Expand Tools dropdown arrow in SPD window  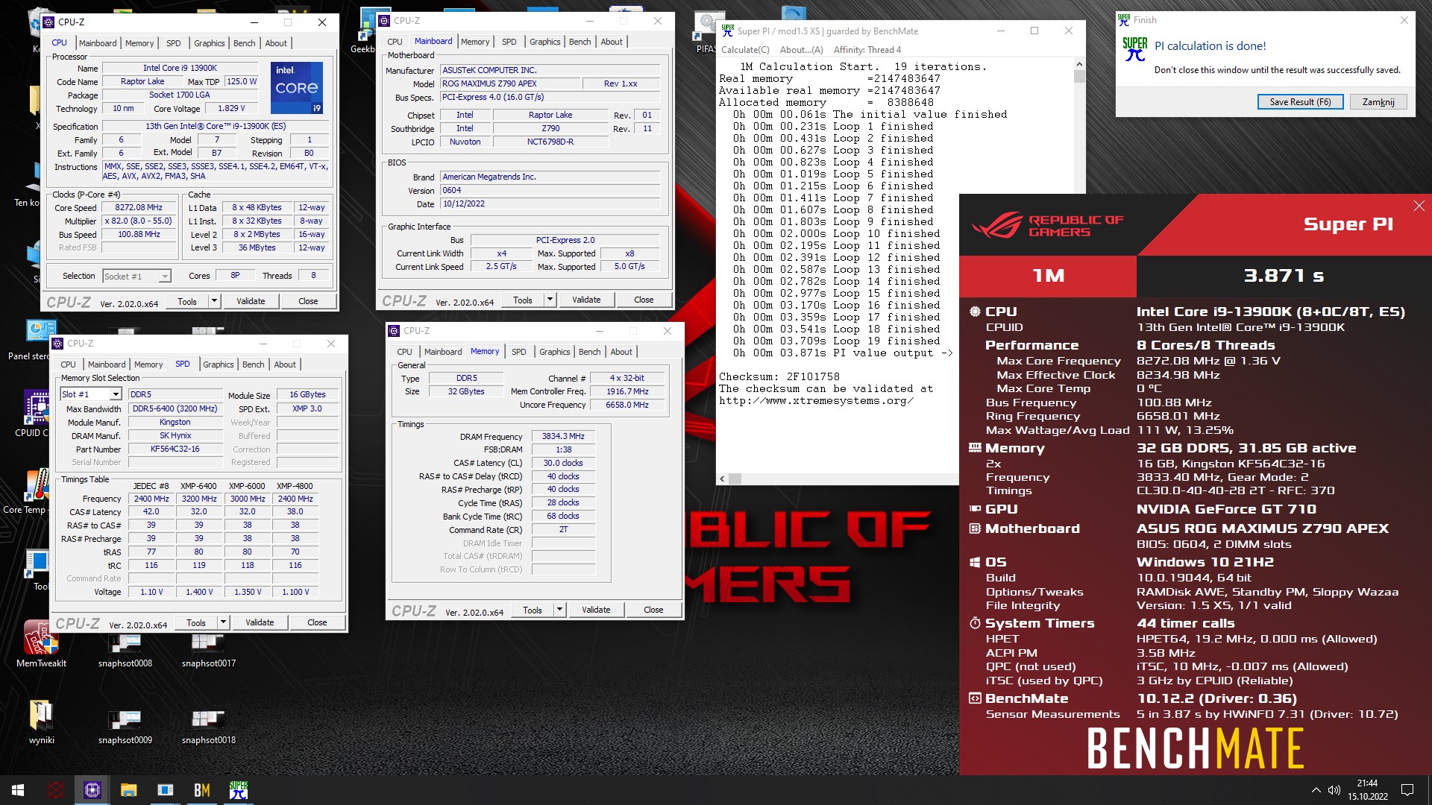[x=223, y=622]
